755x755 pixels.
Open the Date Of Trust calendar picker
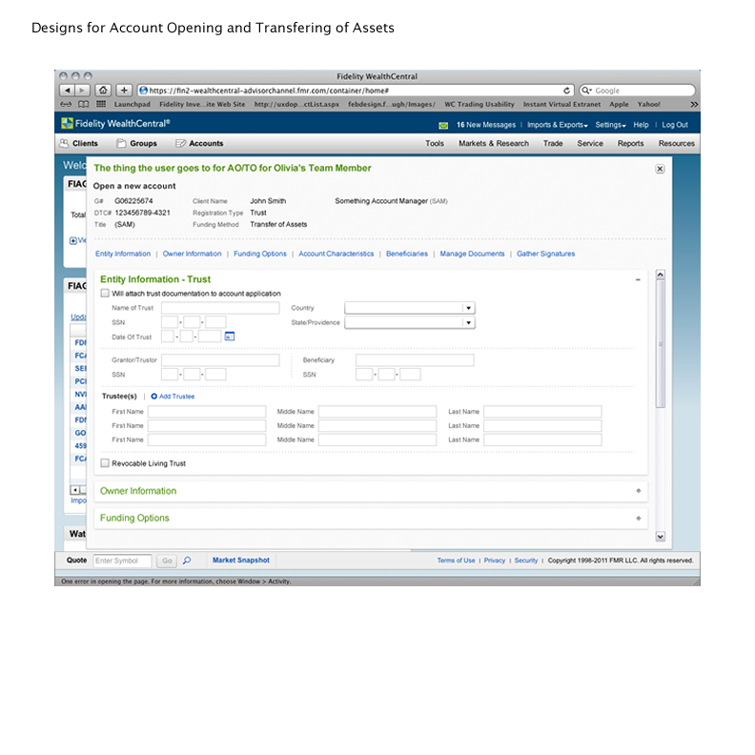229,337
